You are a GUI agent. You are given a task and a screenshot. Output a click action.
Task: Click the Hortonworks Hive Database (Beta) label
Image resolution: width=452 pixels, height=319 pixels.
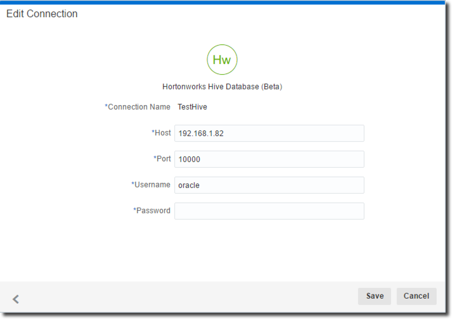pos(222,87)
